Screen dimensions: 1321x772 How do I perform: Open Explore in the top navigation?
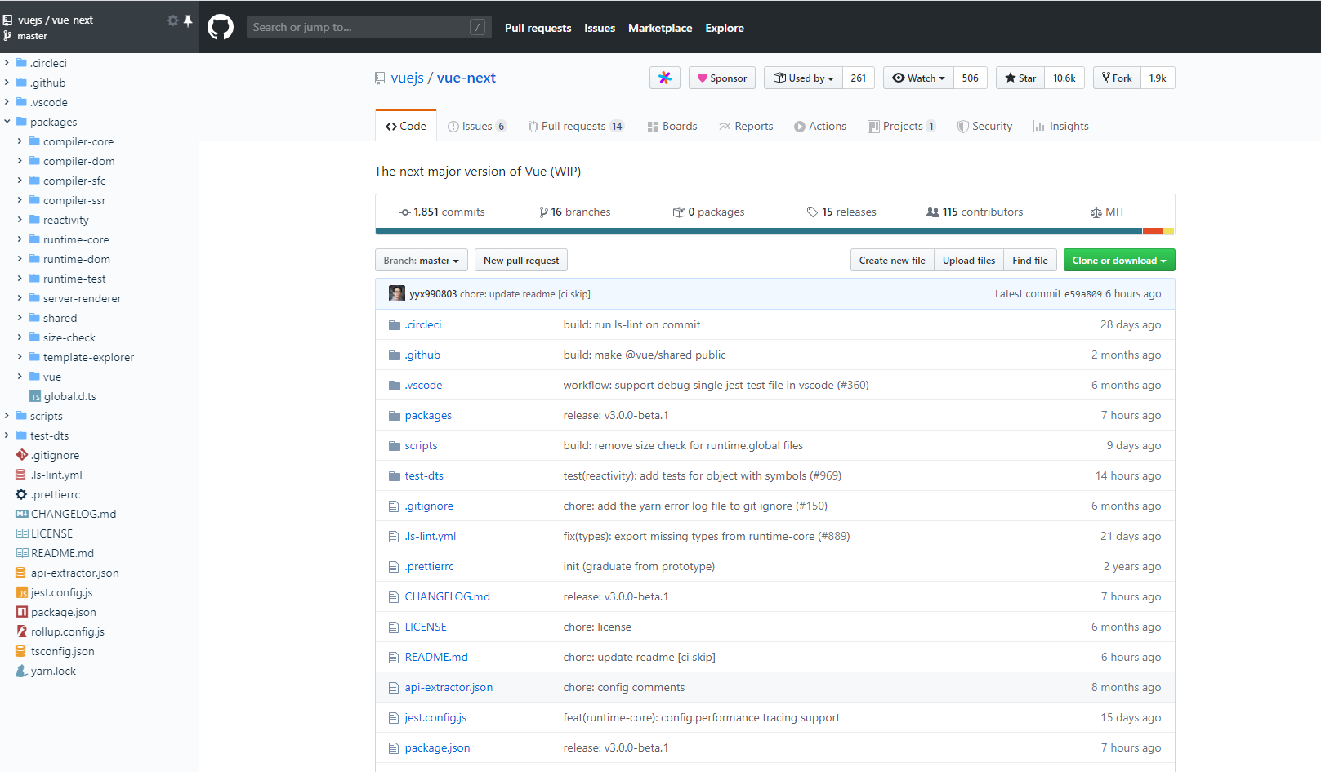click(x=725, y=28)
